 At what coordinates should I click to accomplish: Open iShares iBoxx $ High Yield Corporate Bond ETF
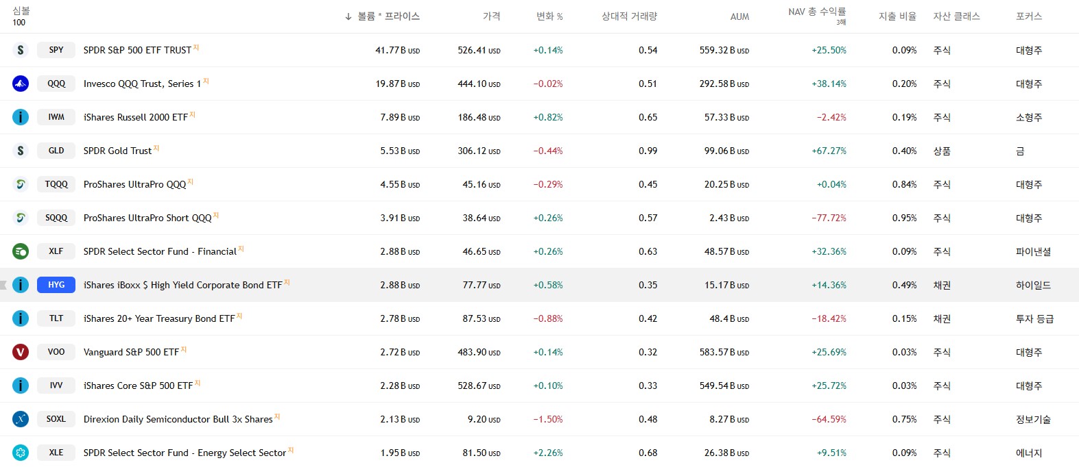183,285
